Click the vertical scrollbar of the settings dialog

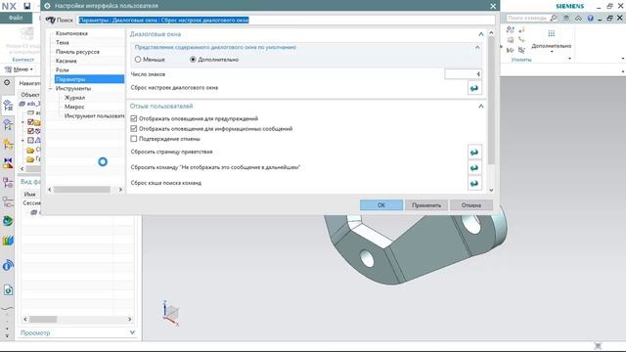(x=491, y=100)
